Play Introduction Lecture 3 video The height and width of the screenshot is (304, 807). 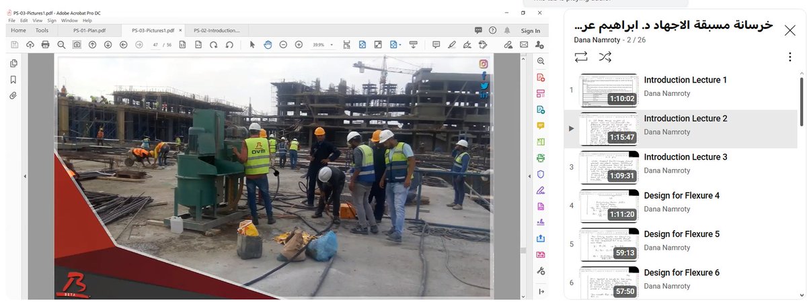click(681, 168)
